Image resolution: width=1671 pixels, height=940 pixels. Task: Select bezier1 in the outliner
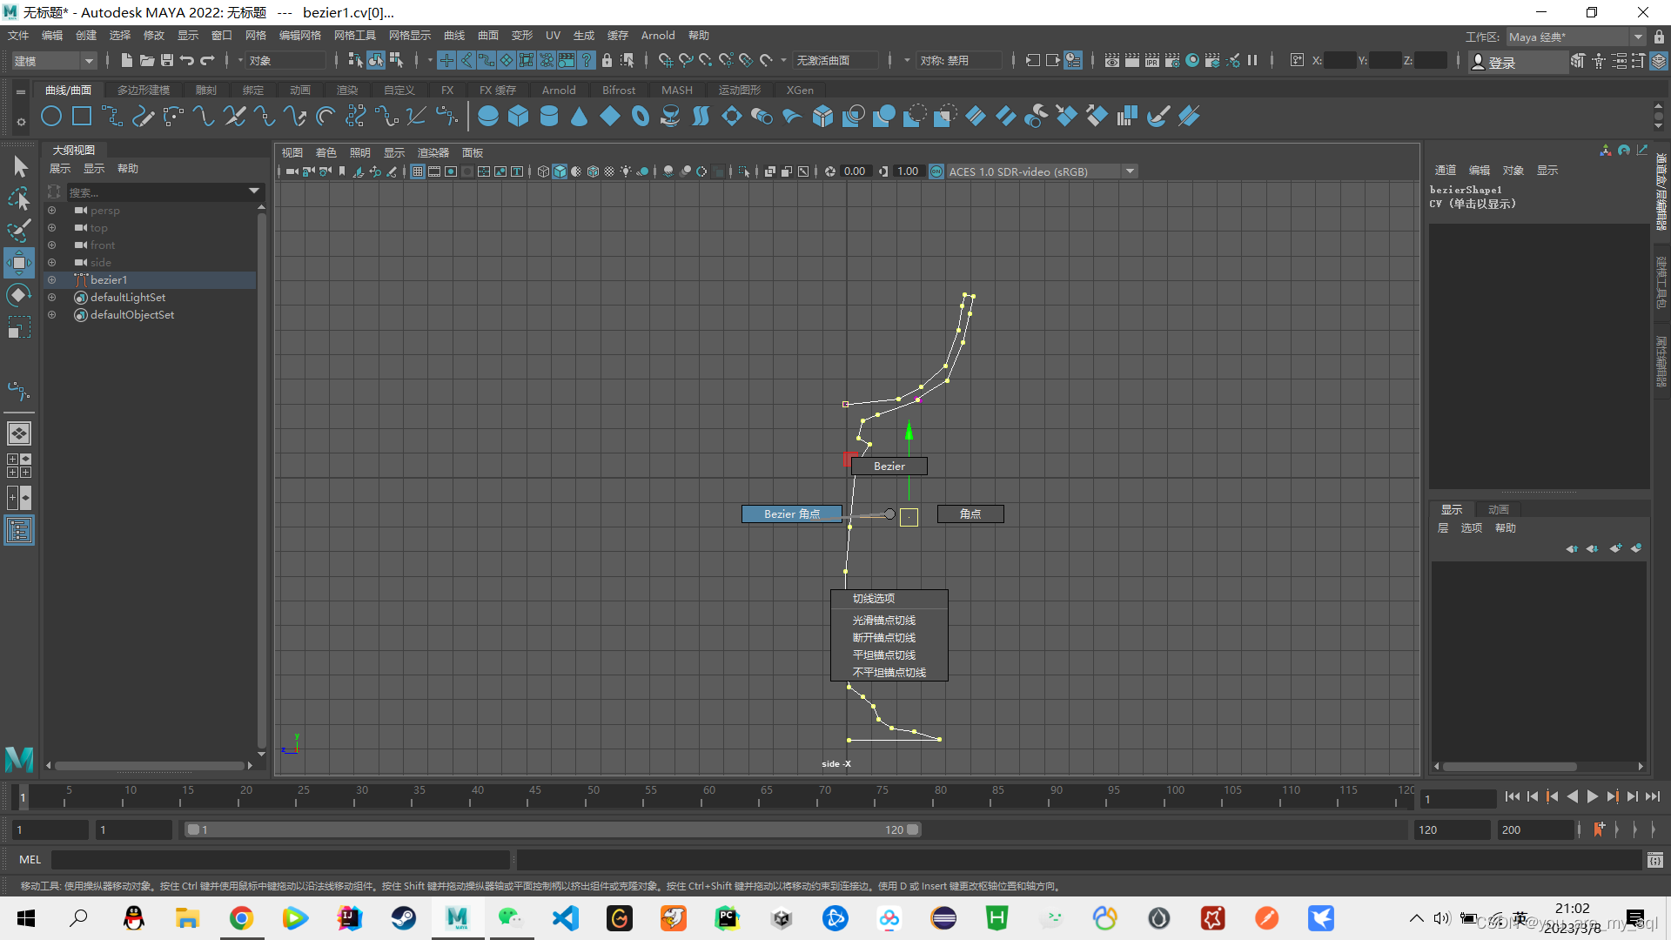109,279
